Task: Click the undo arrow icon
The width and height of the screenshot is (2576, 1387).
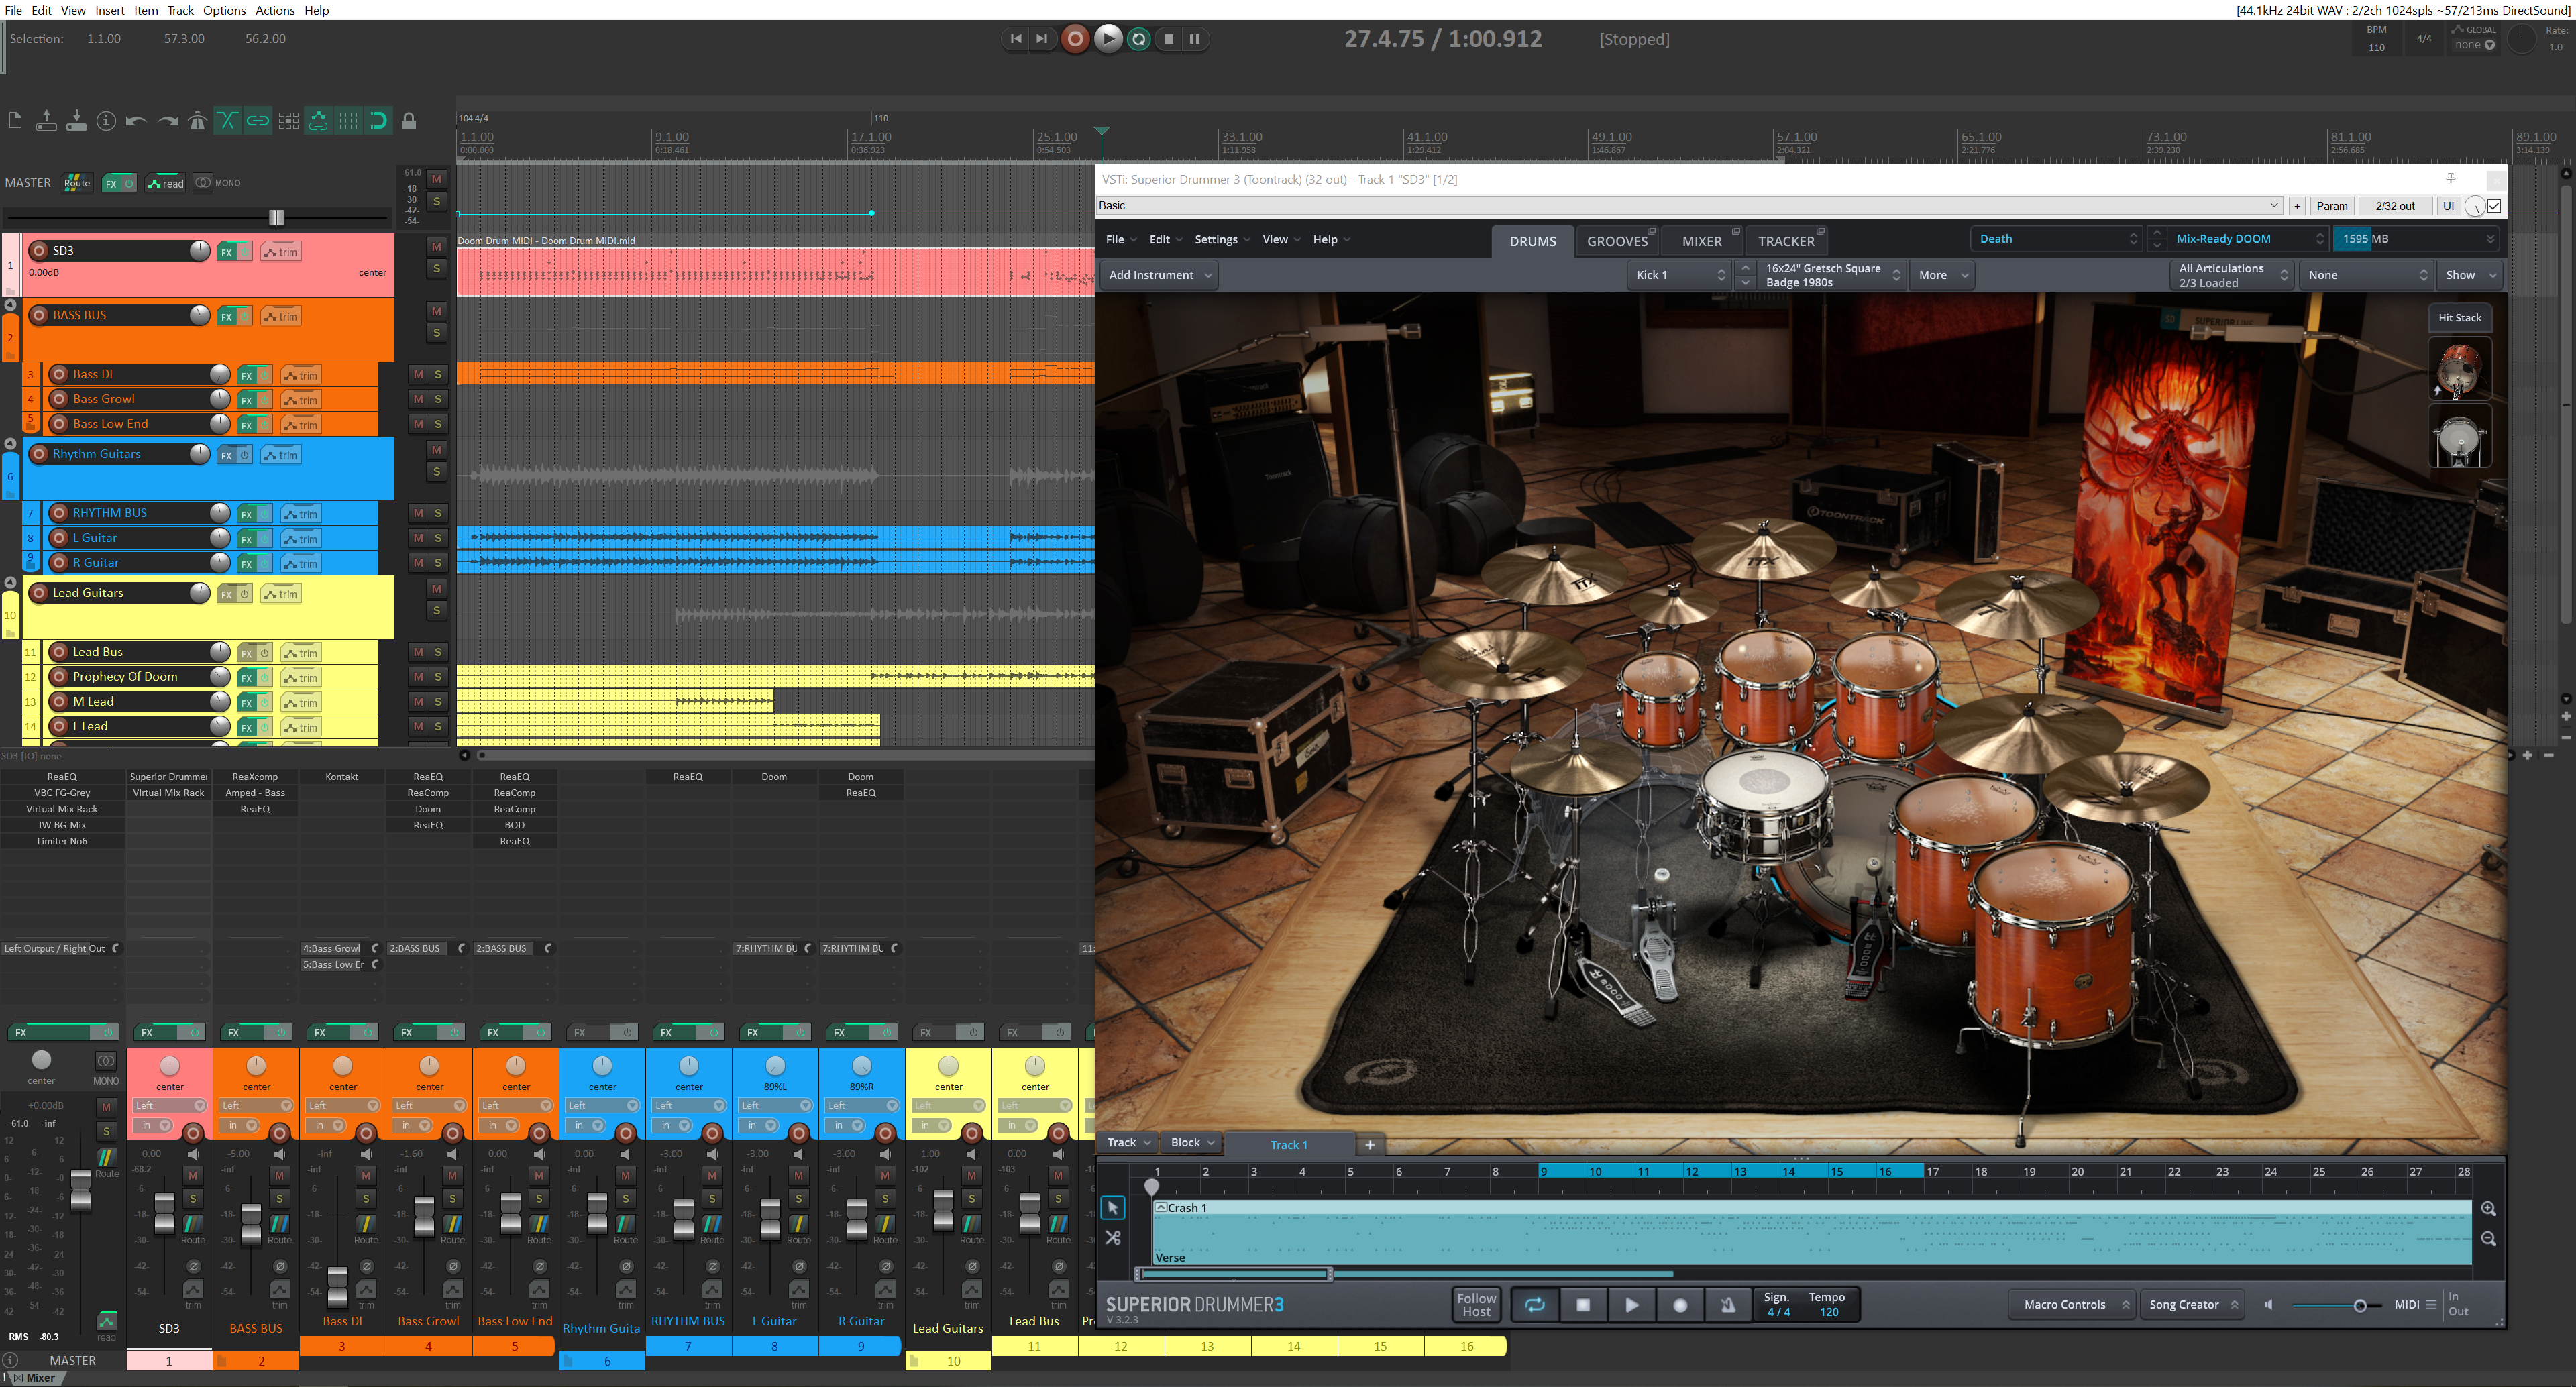Action: tap(136, 122)
